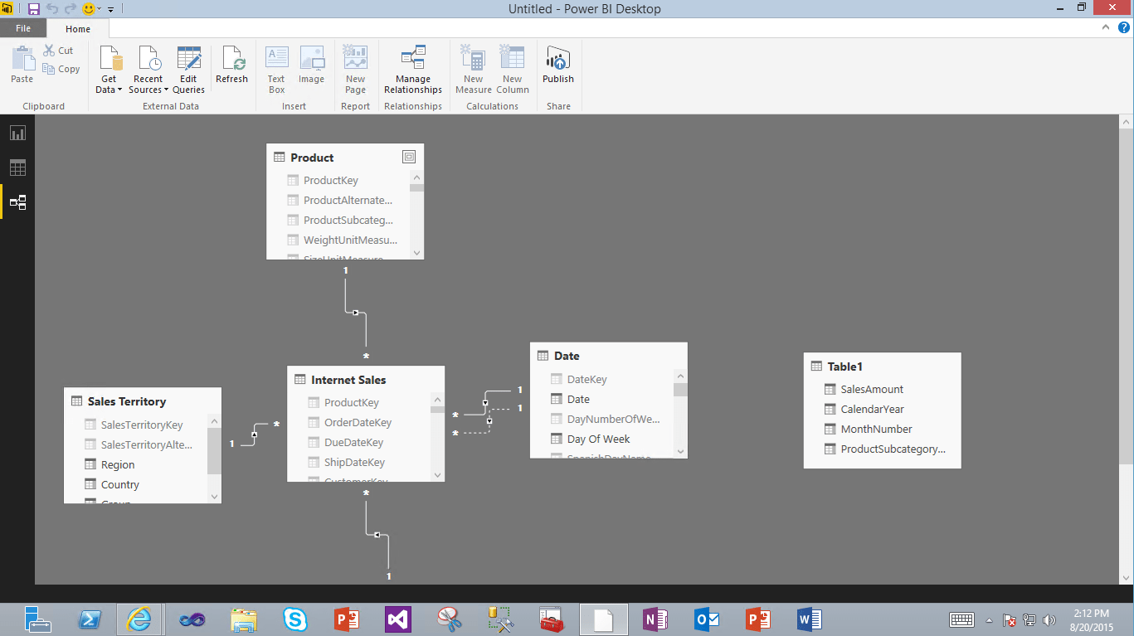Select DateKey in the Date table

[x=586, y=379]
